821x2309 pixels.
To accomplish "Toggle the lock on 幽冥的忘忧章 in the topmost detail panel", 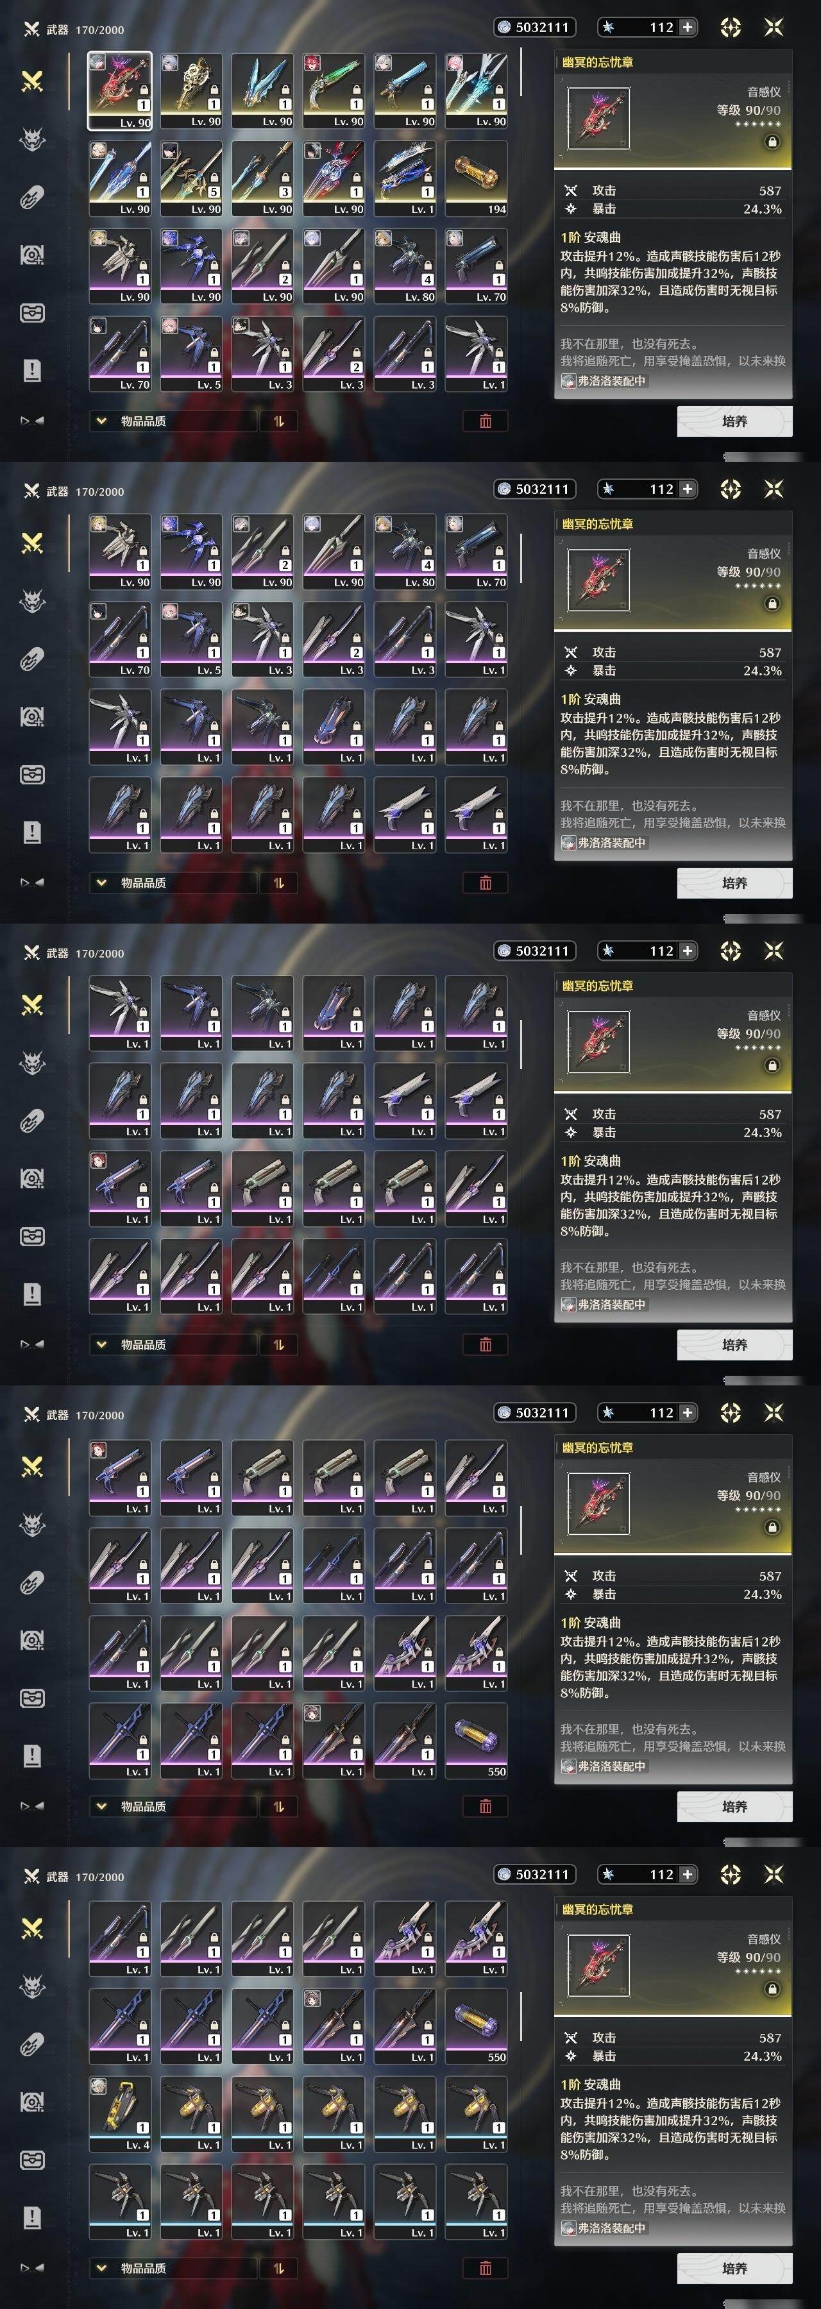I will [772, 142].
